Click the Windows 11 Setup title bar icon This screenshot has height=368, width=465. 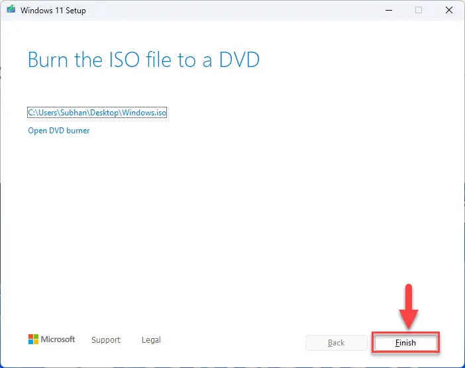click(11, 9)
